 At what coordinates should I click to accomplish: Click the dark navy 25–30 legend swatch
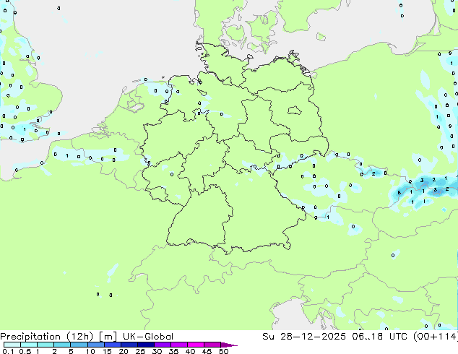pyautogui.click(x=145, y=345)
